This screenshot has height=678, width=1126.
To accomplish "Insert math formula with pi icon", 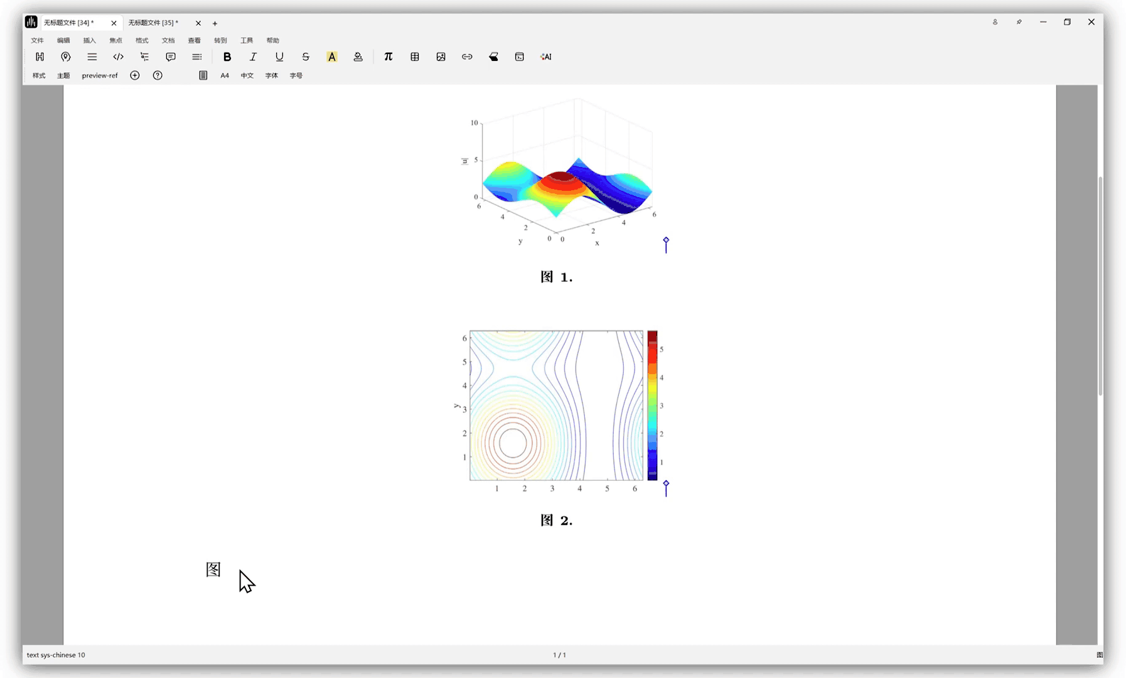I will tap(389, 56).
